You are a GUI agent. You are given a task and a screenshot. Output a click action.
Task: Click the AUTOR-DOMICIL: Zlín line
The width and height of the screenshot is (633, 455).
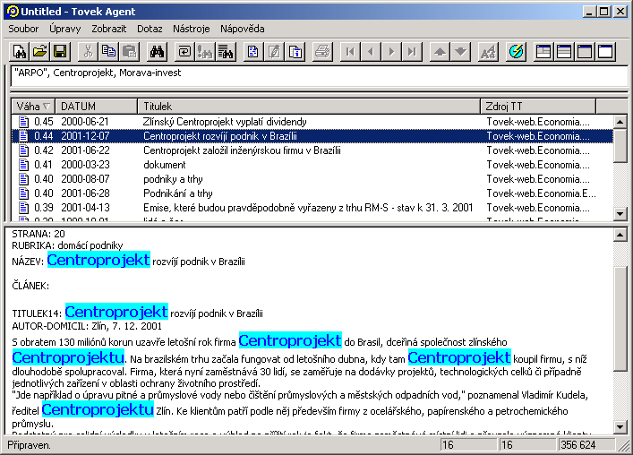coord(87,326)
